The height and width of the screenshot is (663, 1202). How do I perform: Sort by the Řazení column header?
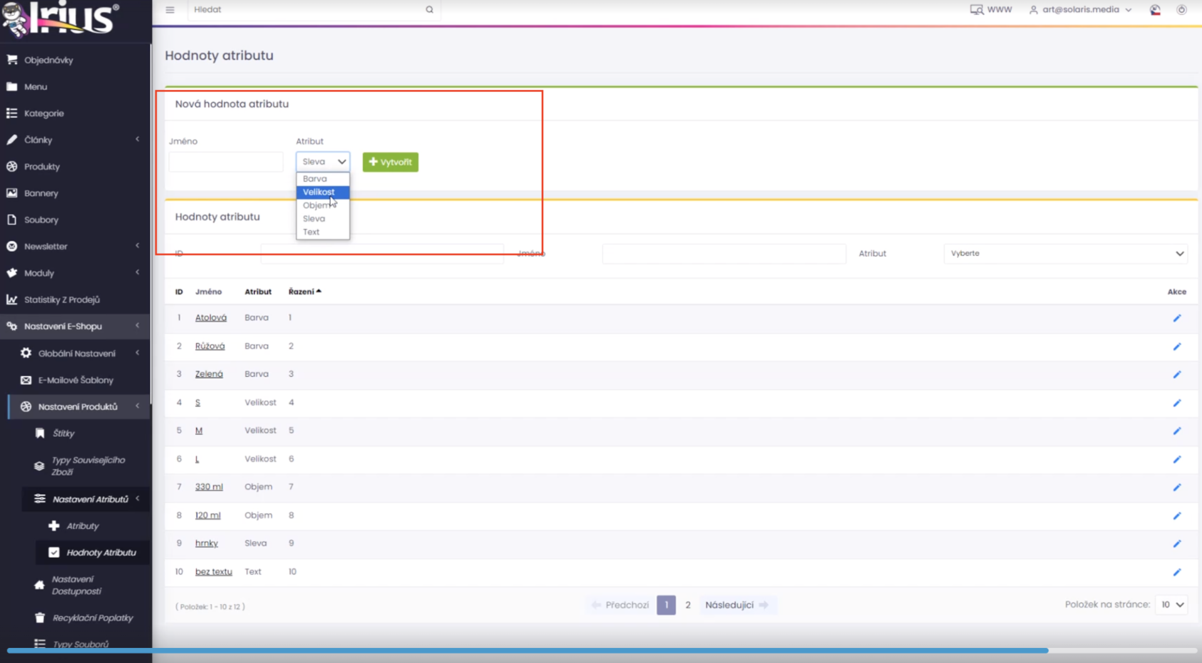(x=305, y=292)
